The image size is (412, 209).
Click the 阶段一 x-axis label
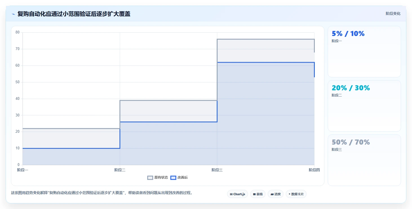23,170
